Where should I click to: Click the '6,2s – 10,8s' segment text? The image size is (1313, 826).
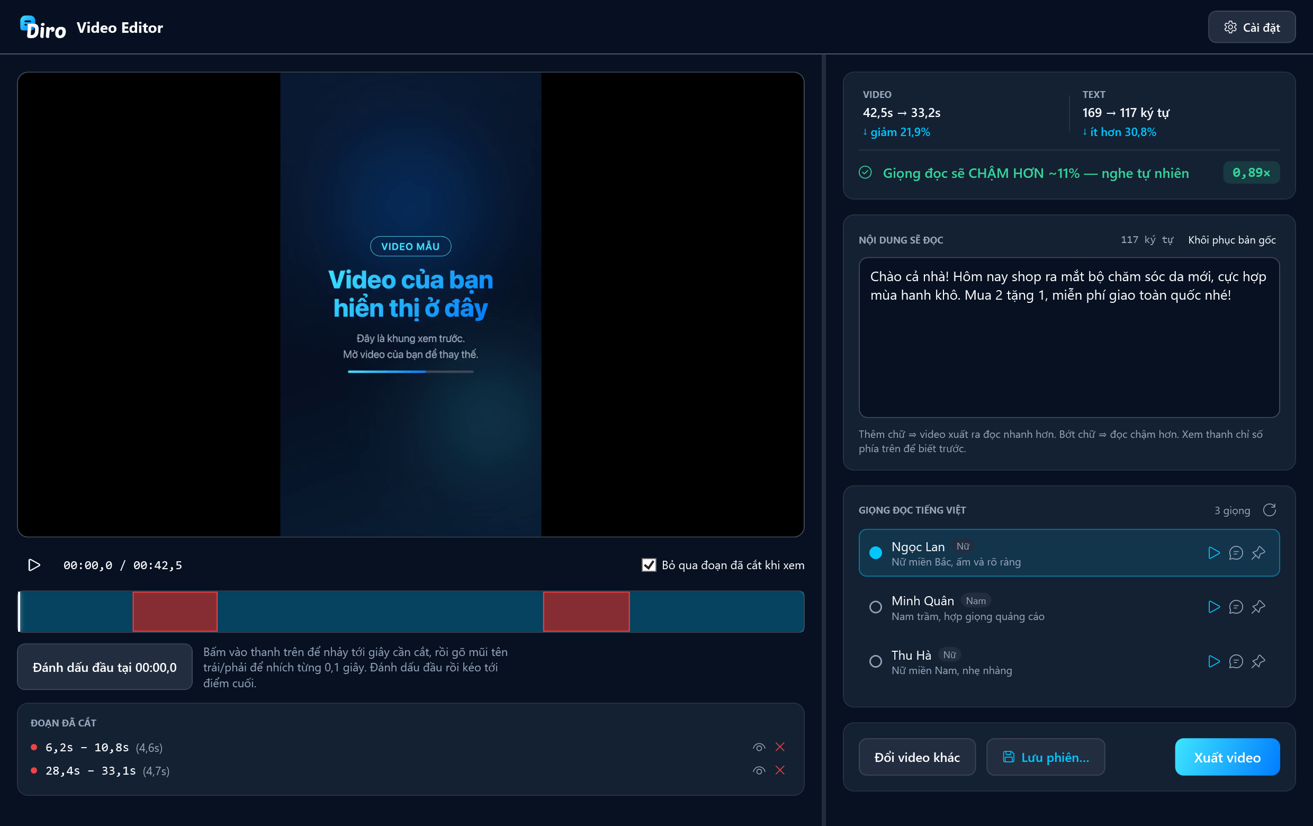click(x=87, y=747)
